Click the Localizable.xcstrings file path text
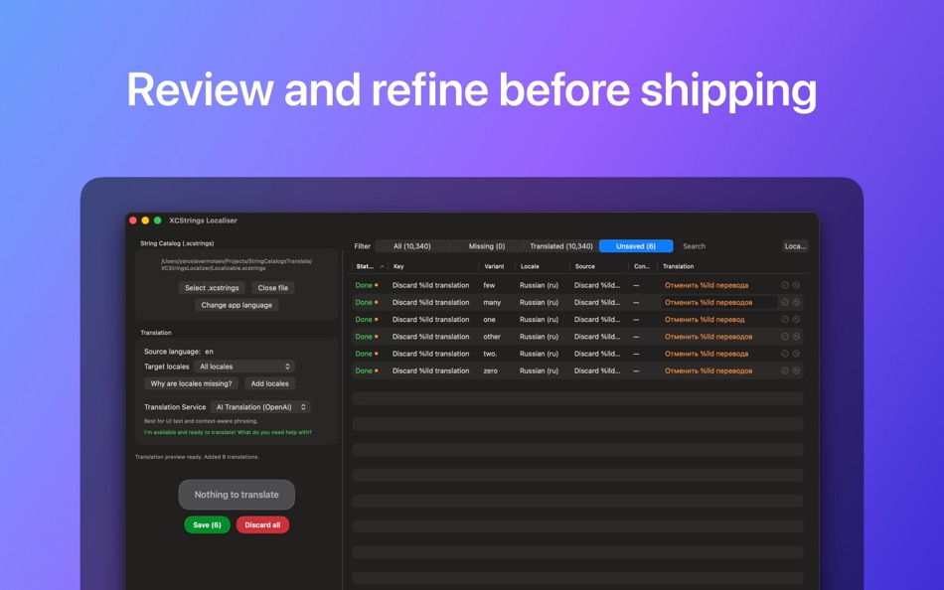Image resolution: width=944 pixels, height=590 pixels. pyautogui.click(x=236, y=265)
